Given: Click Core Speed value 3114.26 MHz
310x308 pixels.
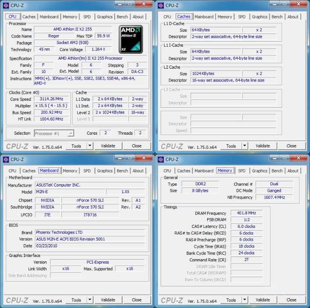Looking at the screenshot, I should (51, 99).
